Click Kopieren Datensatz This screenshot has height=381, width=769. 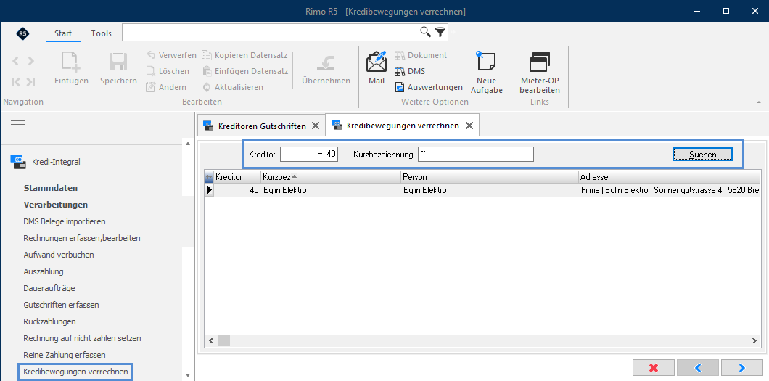point(244,55)
